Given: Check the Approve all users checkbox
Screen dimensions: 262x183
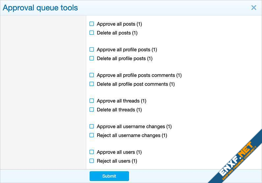Looking at the screenshot, I should 92,152.
